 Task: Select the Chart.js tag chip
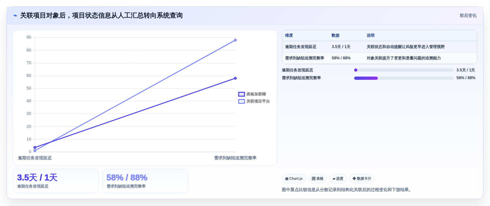[x=294, y=179]
